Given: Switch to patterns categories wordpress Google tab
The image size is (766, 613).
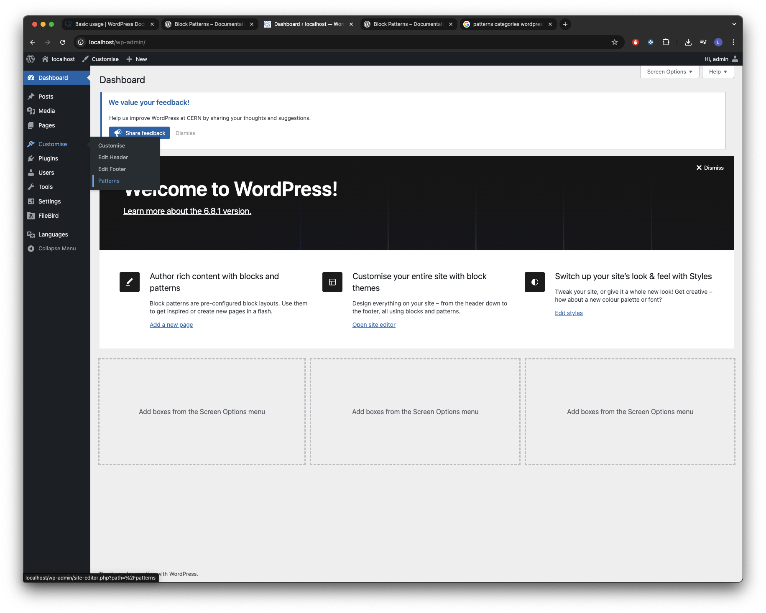Looking at the screenshot, I should pos(508,24).
